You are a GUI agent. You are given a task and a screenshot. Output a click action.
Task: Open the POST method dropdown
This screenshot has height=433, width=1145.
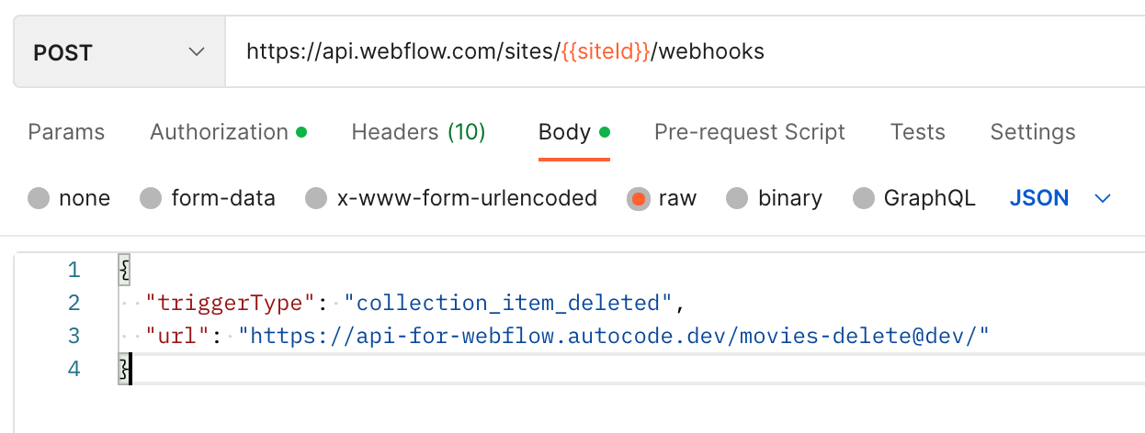pos(119,52)
